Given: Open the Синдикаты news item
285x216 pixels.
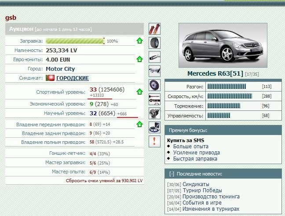Looking at the screenshot, I should pos(196,184).
